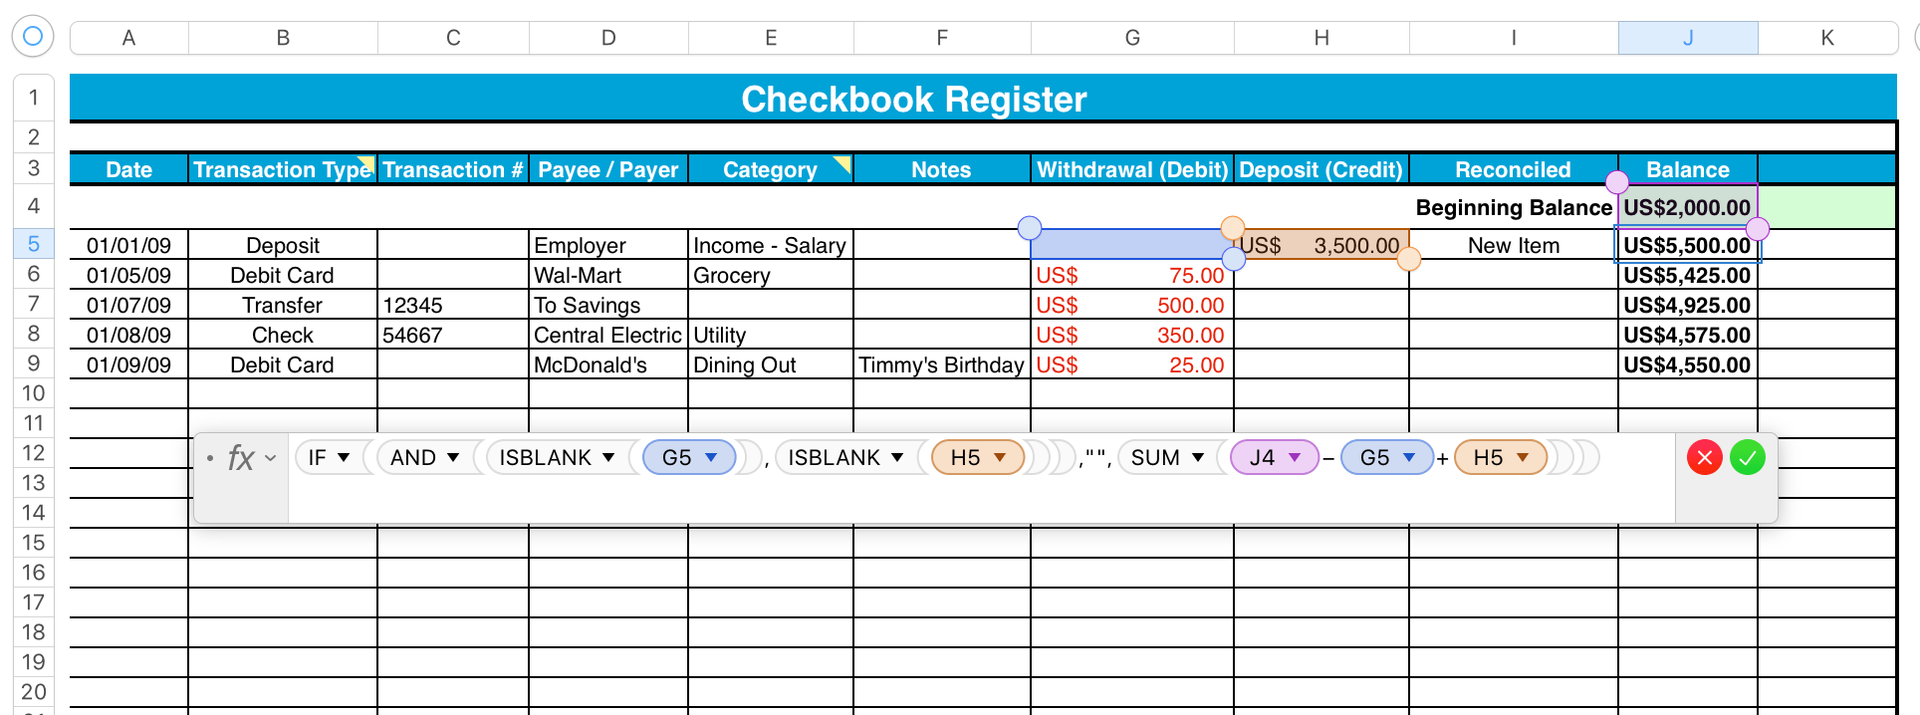Click the Reconciled header cell
Viewport: 1920px width, 715px height.
1514,169
